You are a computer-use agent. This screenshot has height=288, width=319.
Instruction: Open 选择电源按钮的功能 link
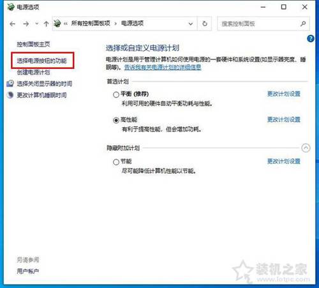coord(41,61)
